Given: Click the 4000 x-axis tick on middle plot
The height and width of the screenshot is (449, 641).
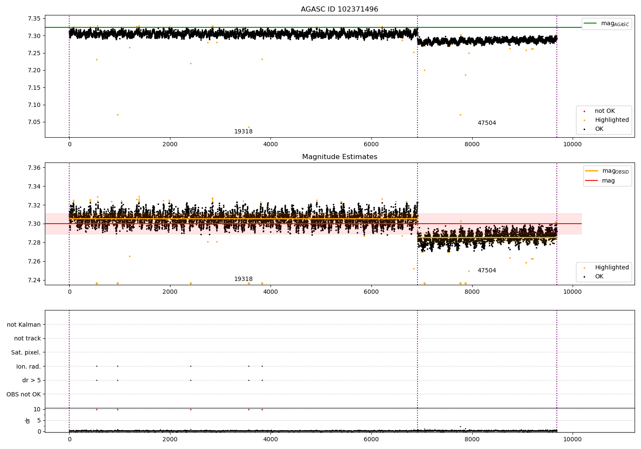Looking at the screenshot, I should click(271, 292).
